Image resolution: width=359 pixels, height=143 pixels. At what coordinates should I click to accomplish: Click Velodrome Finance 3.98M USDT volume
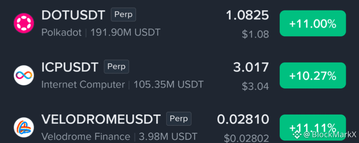[x=119, y=137]
